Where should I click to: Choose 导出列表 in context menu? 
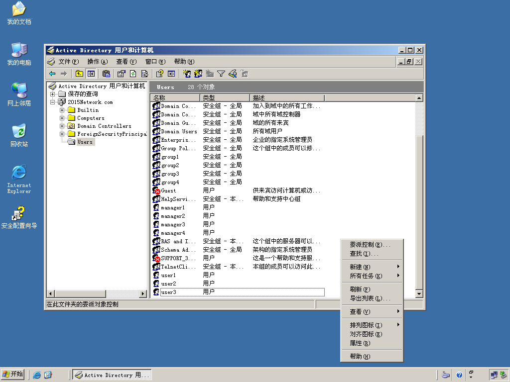(372, 298)
